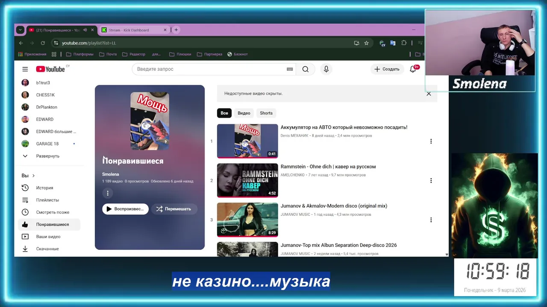Open the Аккумулятор на АВТО video thumbnail

pyautogui.click(x=247, y=141)
